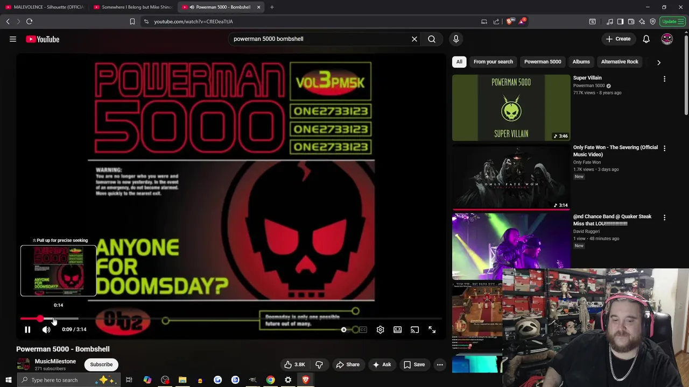689x387 pixels.
Task: Open Brave Rewards triangle icon
Action: 521,21
